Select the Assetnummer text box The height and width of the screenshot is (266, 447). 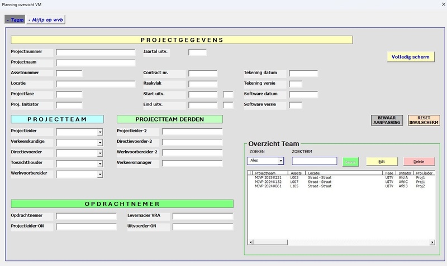(69, 74)
